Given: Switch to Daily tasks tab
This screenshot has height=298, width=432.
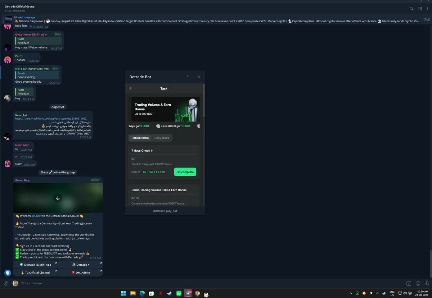Looking at the screenshot, I should 162,138.
